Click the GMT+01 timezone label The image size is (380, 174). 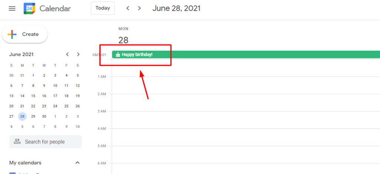tap(99, 55)
